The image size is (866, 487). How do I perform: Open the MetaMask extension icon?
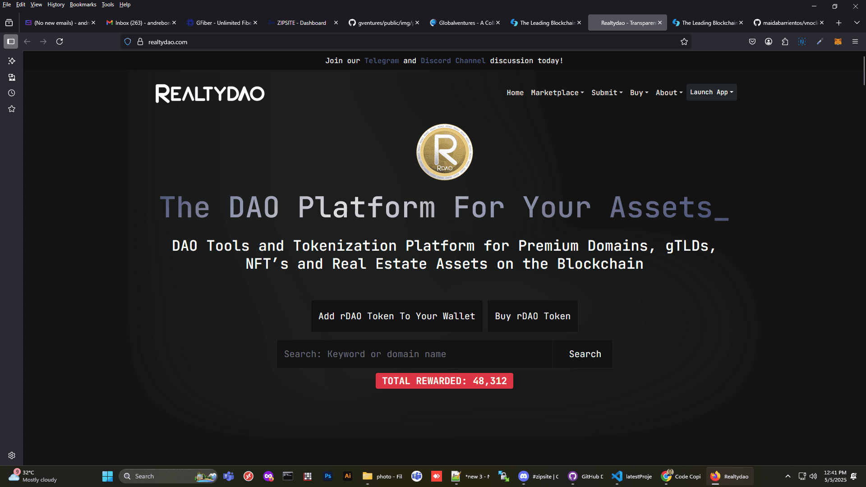[x=838, y=41]
